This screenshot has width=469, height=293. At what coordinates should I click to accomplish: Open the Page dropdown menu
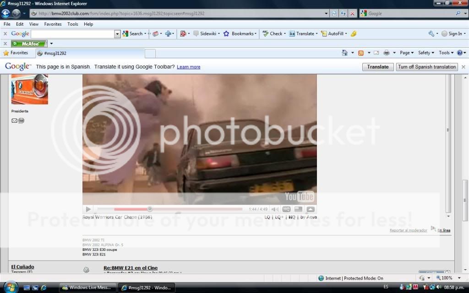(x=406, y=53)
